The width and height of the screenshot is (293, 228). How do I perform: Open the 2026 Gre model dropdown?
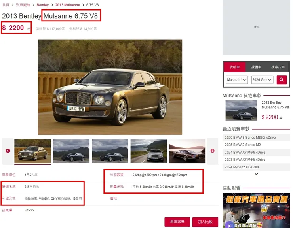pyautogui.click(x=262, y=80)
